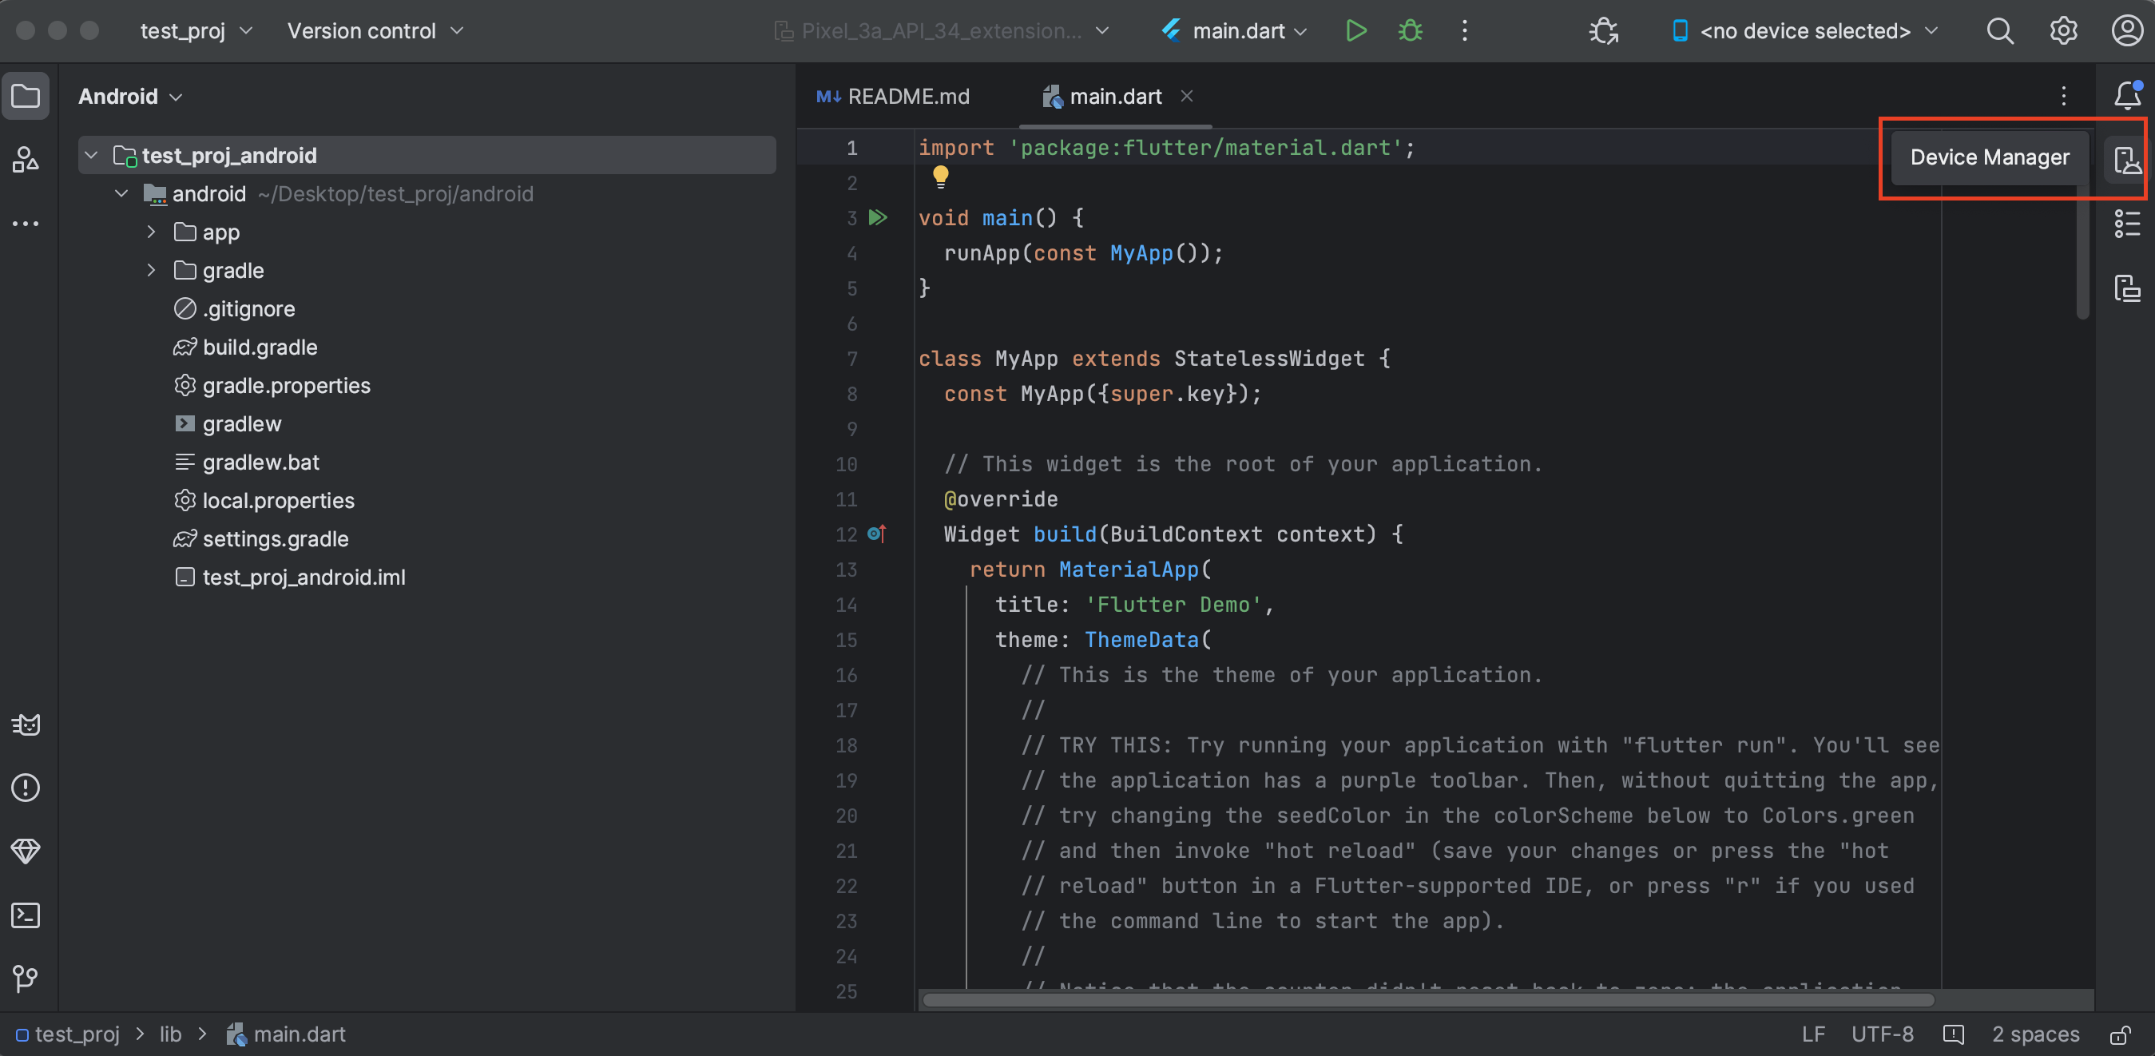Open the main.dart run configuration dropdown

click(1235, 31)
